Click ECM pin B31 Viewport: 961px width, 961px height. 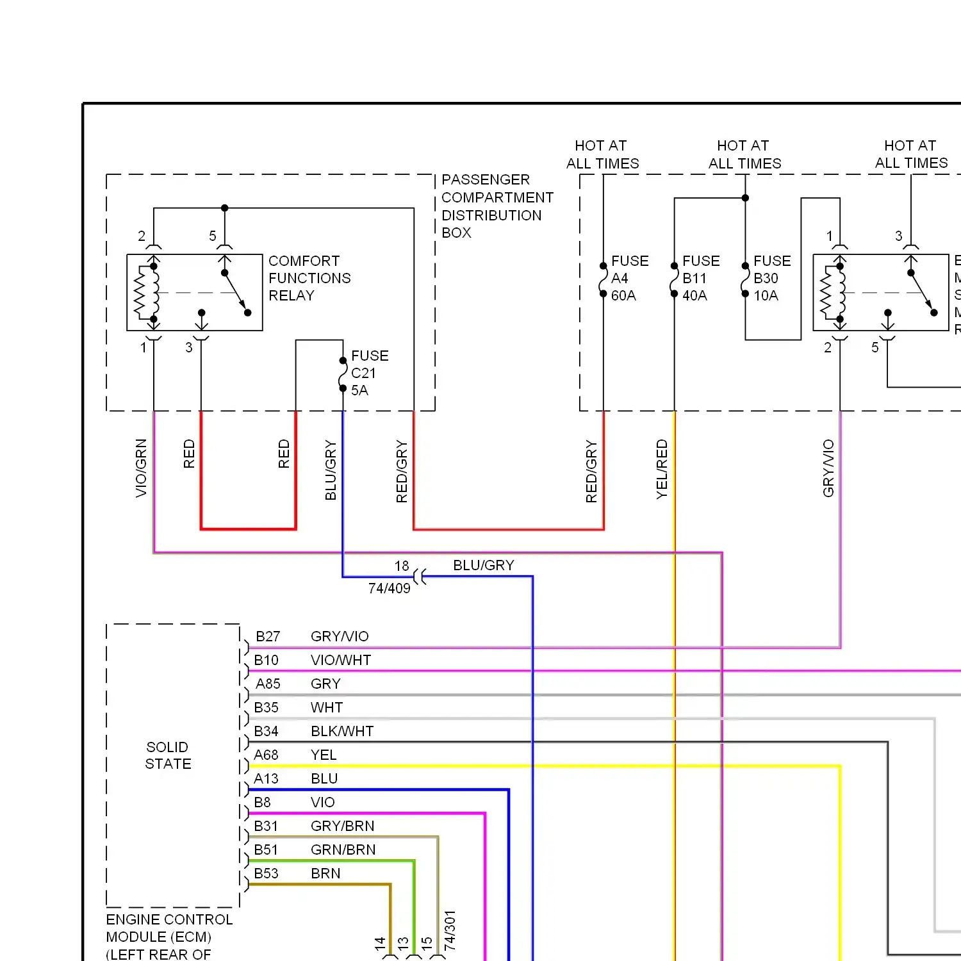point(266,826)
